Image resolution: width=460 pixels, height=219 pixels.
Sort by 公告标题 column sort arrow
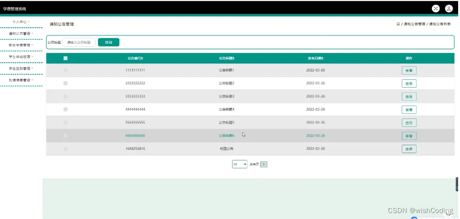pyautogui.click(x=233, y=59)
